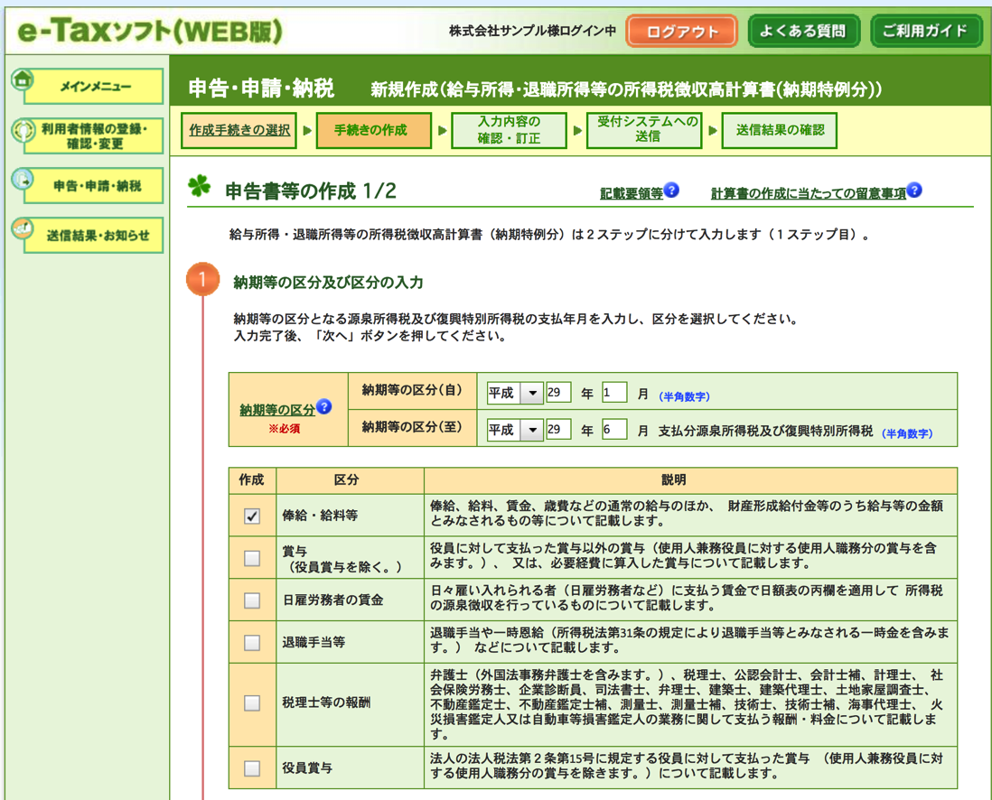Open 送信結果・お知らせ sidebar menu
Screen dimensions: 992x800
(x=94, y=236)
